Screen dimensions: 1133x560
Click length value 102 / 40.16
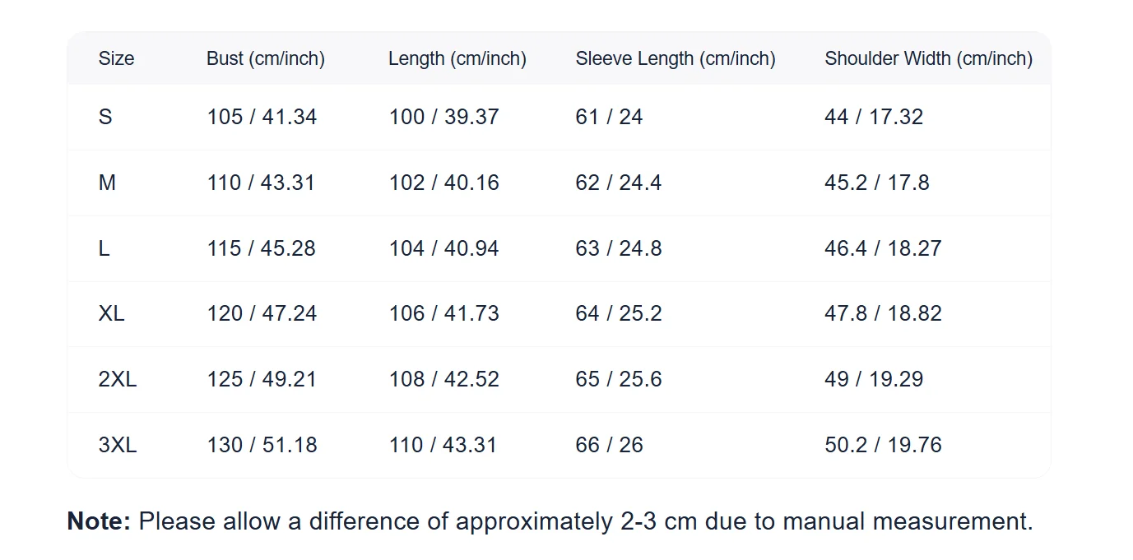tap(443, 183)
